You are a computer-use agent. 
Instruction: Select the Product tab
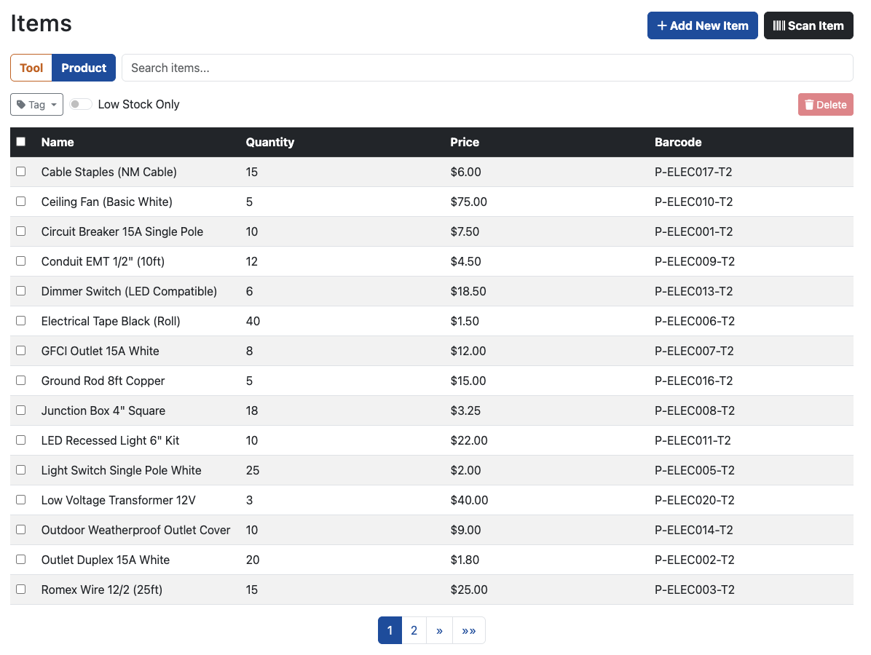pos(83,68)
